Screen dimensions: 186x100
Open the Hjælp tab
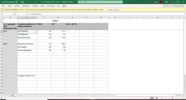pyautogui.click(x=64, y=6)
